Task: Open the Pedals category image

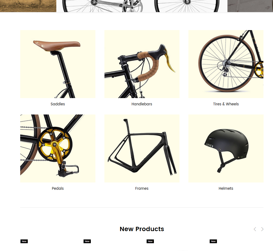Action: click(58, 148)
